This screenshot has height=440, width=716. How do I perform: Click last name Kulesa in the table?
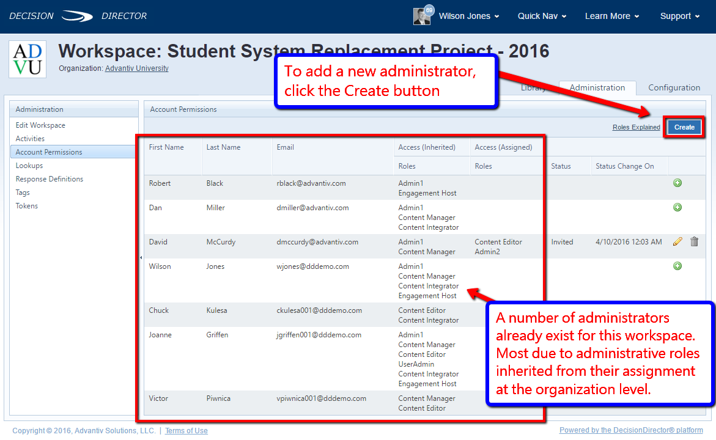[216, 310]
